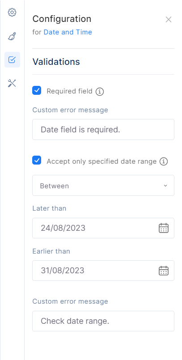Edit the Check date range error message
The width and height of the screenshot is (182, 360).
point(103,321)
